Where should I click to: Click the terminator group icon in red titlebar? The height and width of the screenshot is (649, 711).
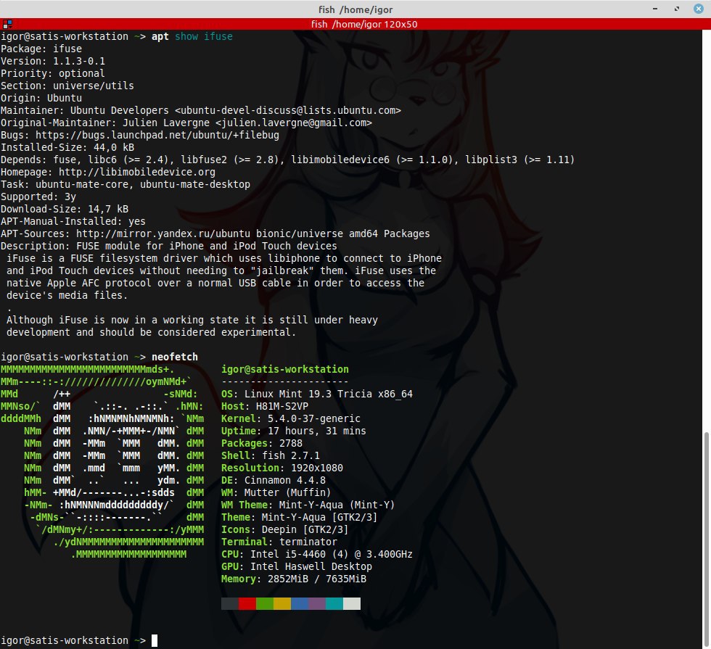7,24
